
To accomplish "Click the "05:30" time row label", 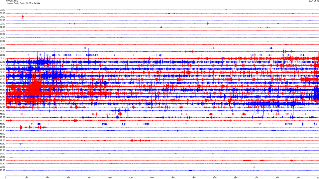I will click(x=2, y=48).
